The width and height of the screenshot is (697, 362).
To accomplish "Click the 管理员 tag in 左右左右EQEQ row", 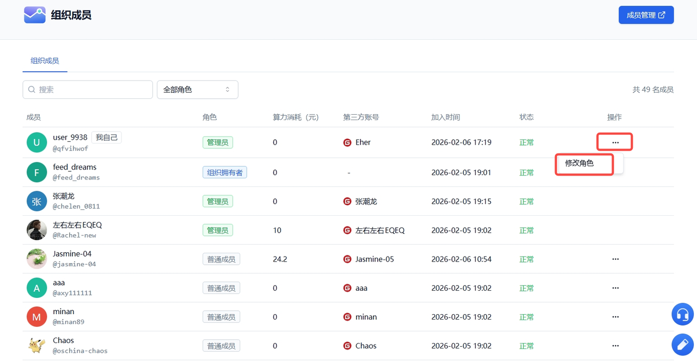I will (x=218, y=230).
